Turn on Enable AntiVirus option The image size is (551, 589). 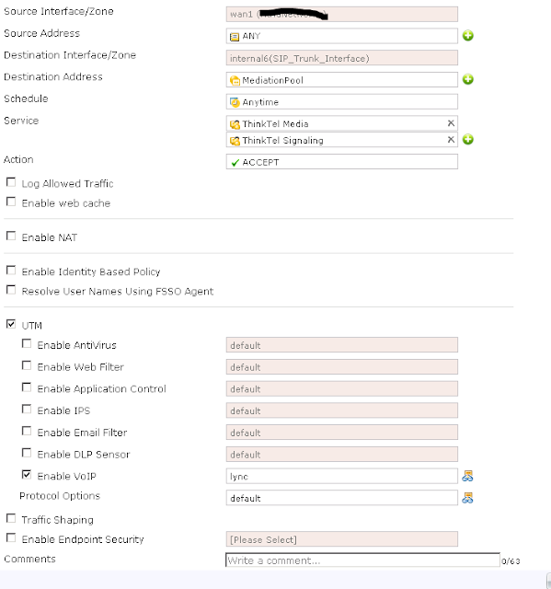27,343
